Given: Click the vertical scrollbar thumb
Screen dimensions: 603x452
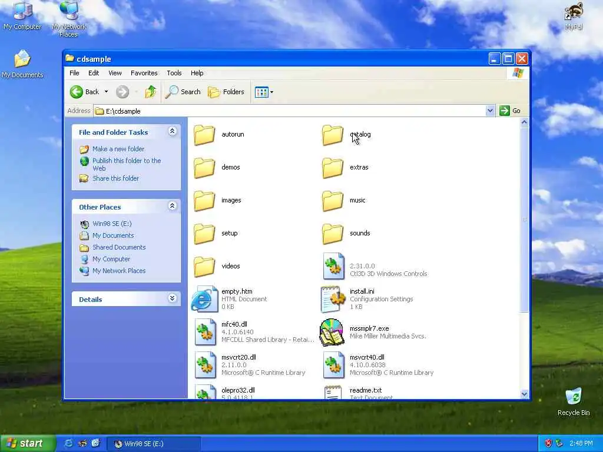Looking at the screenshot, I should (524, 220).
